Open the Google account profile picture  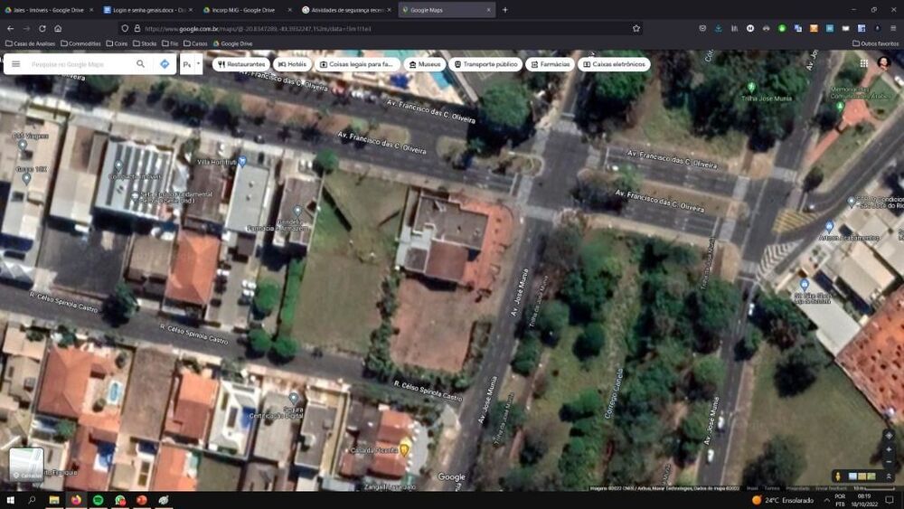884,62
